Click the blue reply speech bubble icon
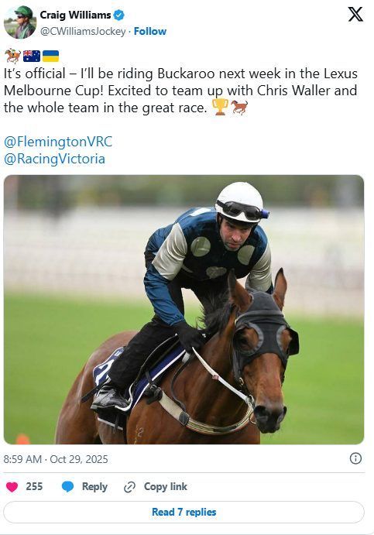 point(67,486)
